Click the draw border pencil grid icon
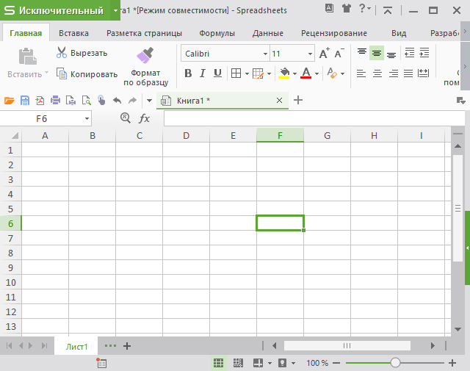Image resolution: width=470 pixels, height=371 pixels. pyautogui.click(x=258, y=73)
